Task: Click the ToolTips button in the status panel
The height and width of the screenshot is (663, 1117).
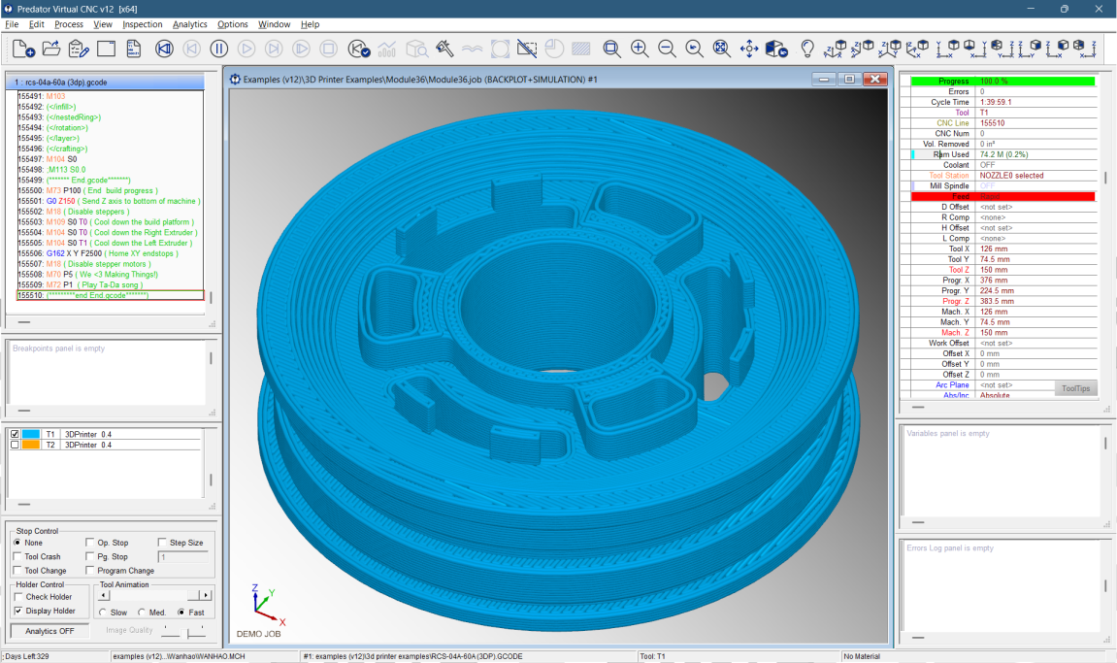Action: coord(1075,387)
